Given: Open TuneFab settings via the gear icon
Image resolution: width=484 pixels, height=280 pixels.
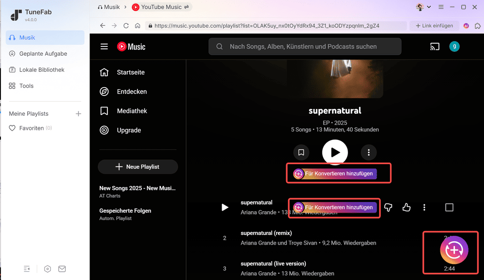Looking at the screenshot, I should [47, 269].
